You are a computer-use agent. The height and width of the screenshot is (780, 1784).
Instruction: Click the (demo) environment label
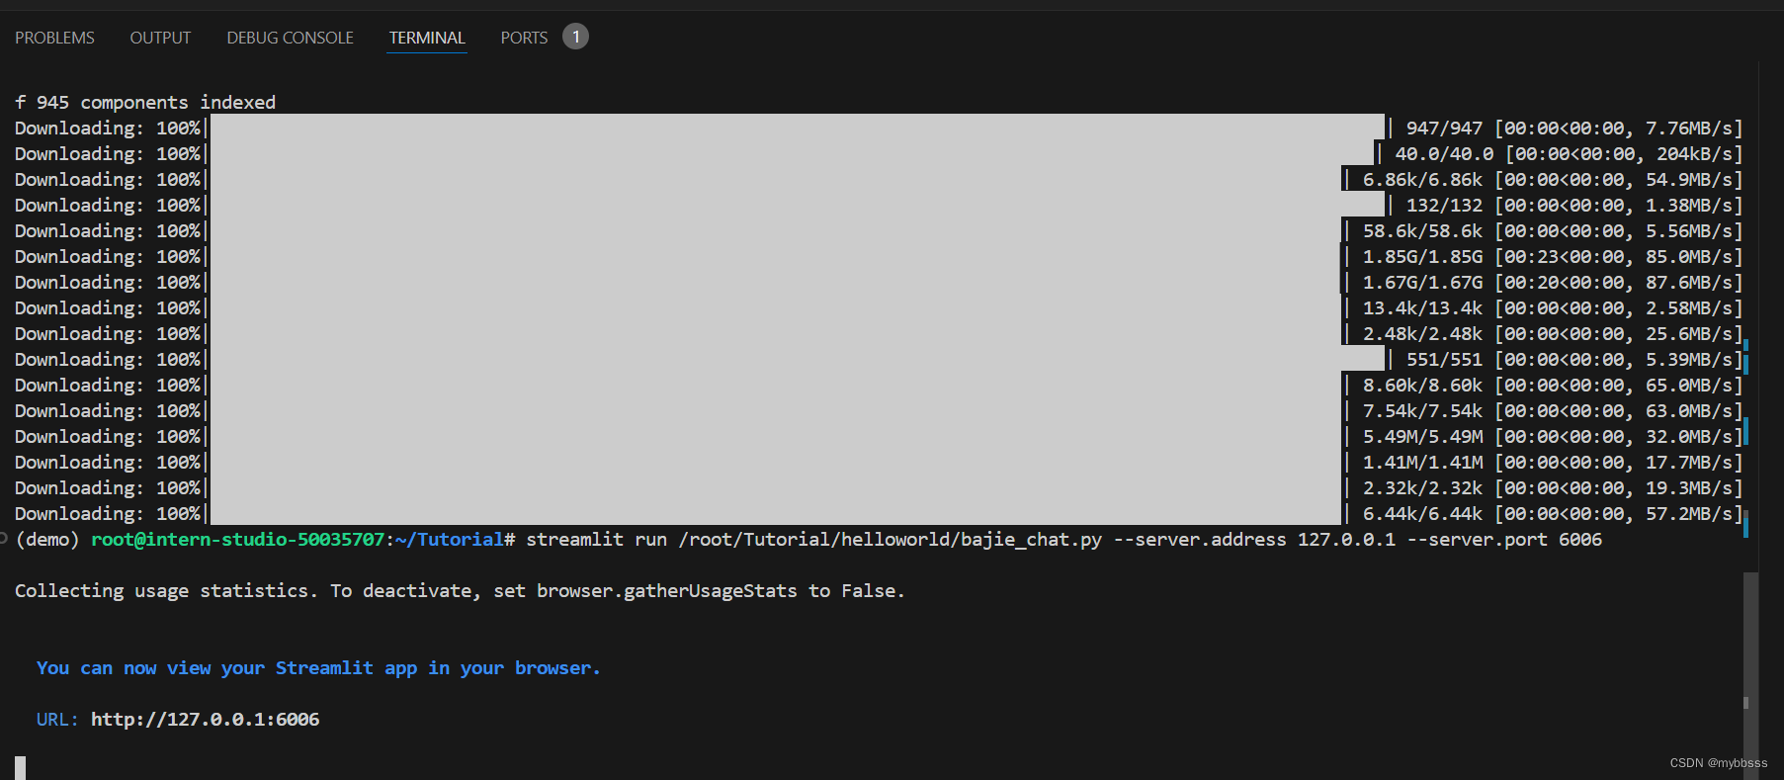[x=47, y=539]
